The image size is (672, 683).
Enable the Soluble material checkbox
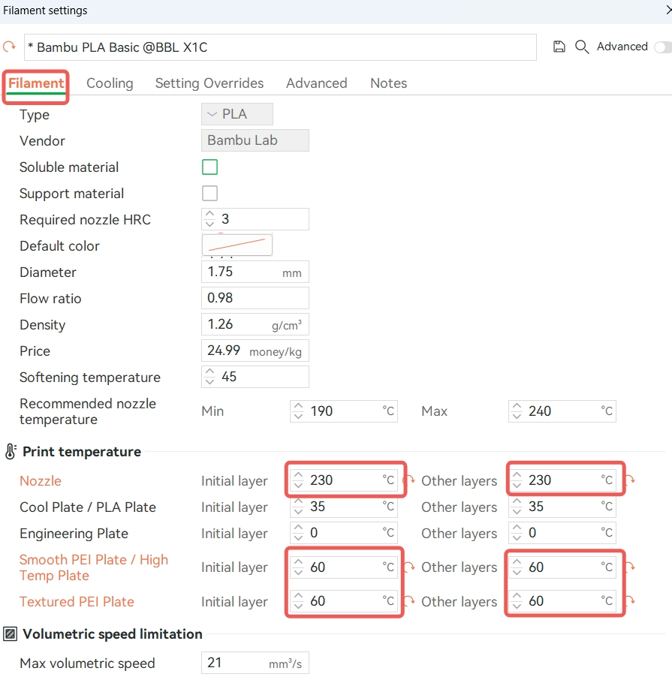pyautogui.click(x=209, y=167)
